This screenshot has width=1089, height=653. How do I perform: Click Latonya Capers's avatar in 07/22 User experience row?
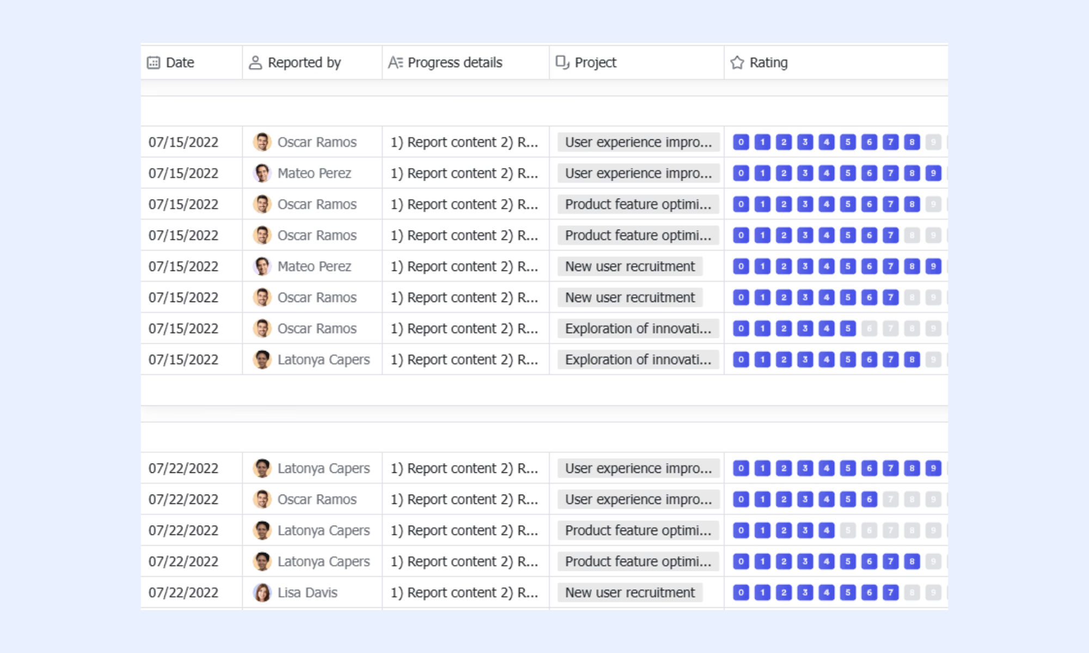(x=262, y=468)
